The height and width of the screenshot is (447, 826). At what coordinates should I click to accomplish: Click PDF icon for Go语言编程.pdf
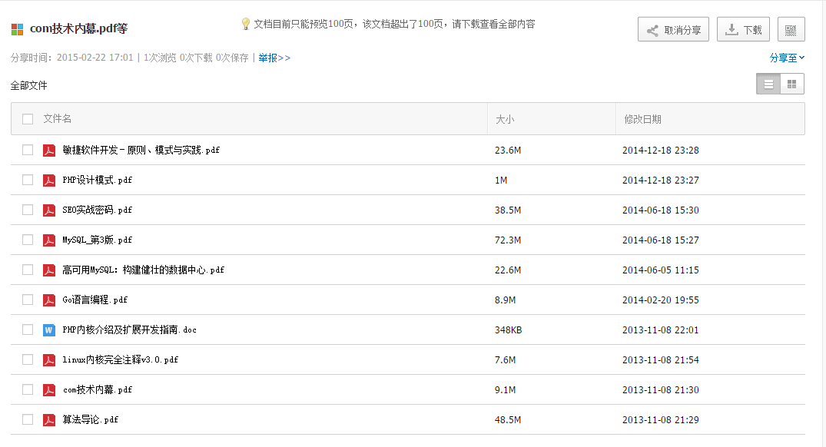tap(49, 300)
